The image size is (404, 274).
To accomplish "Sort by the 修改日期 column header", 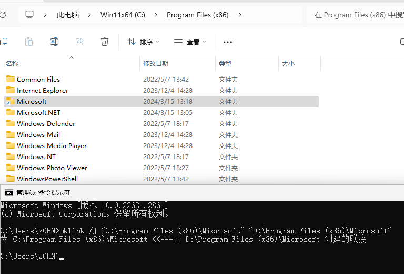I will tap(156, 63).
